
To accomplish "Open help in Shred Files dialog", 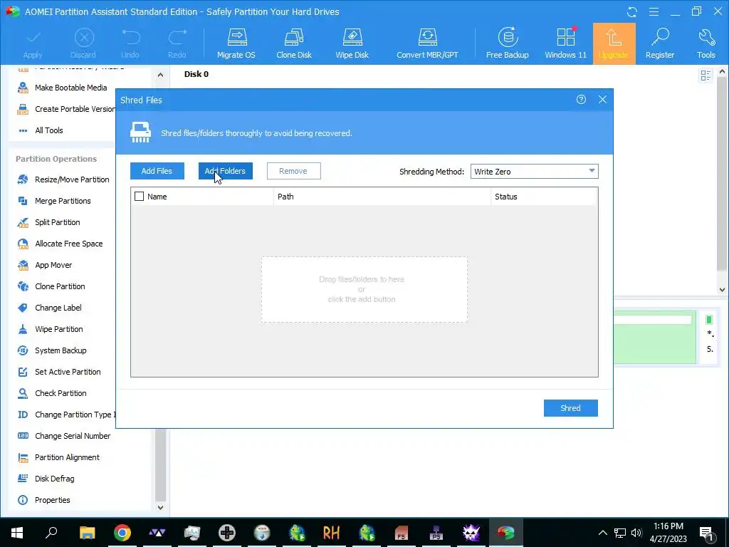I will pos(581,100).
